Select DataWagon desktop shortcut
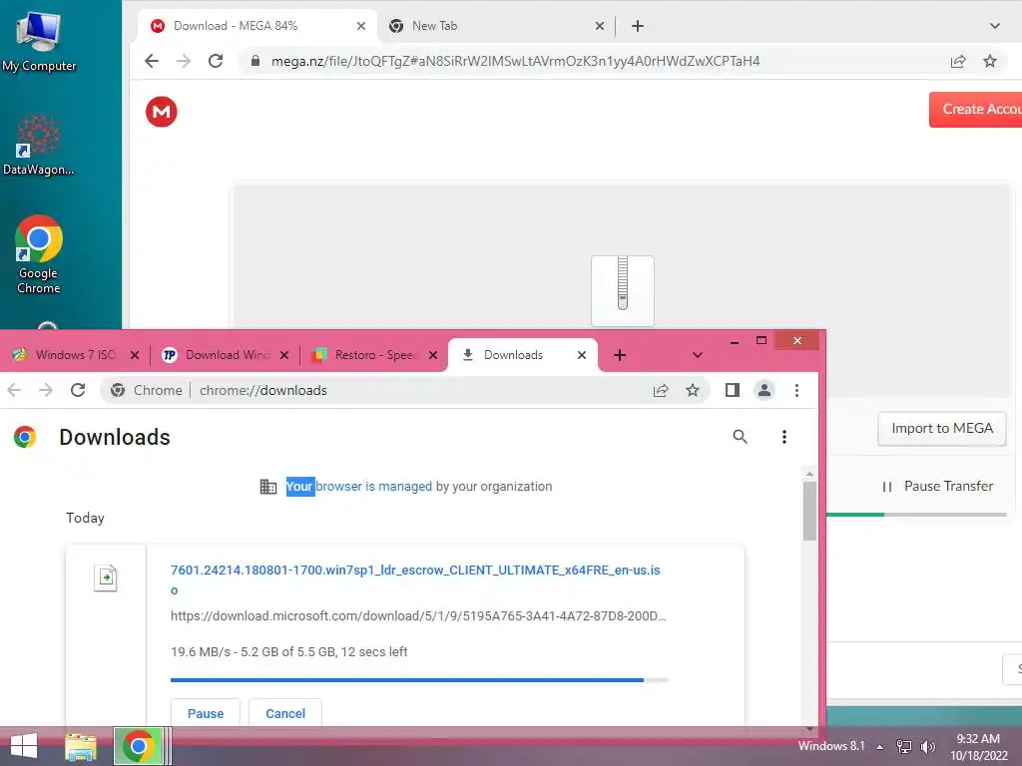Screen dimensions: 1022x766 pyautogui.click(x=39, y=145)
